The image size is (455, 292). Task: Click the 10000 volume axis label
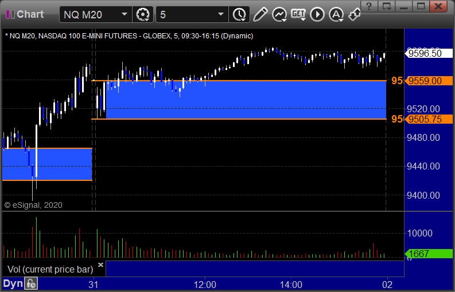420,233
